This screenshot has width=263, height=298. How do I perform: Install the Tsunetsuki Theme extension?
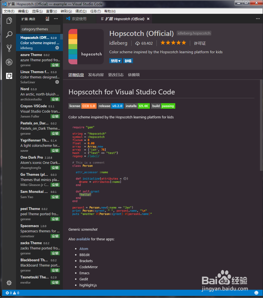point(55,283)
